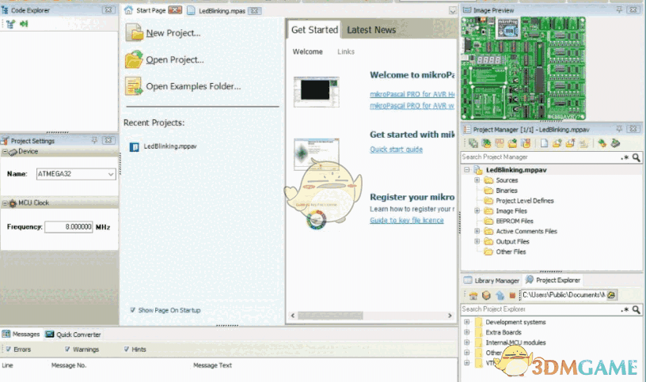
Task: Click the first stacked-pages icon in Project Manager toolbar
Action: click(x=473, y=143)
